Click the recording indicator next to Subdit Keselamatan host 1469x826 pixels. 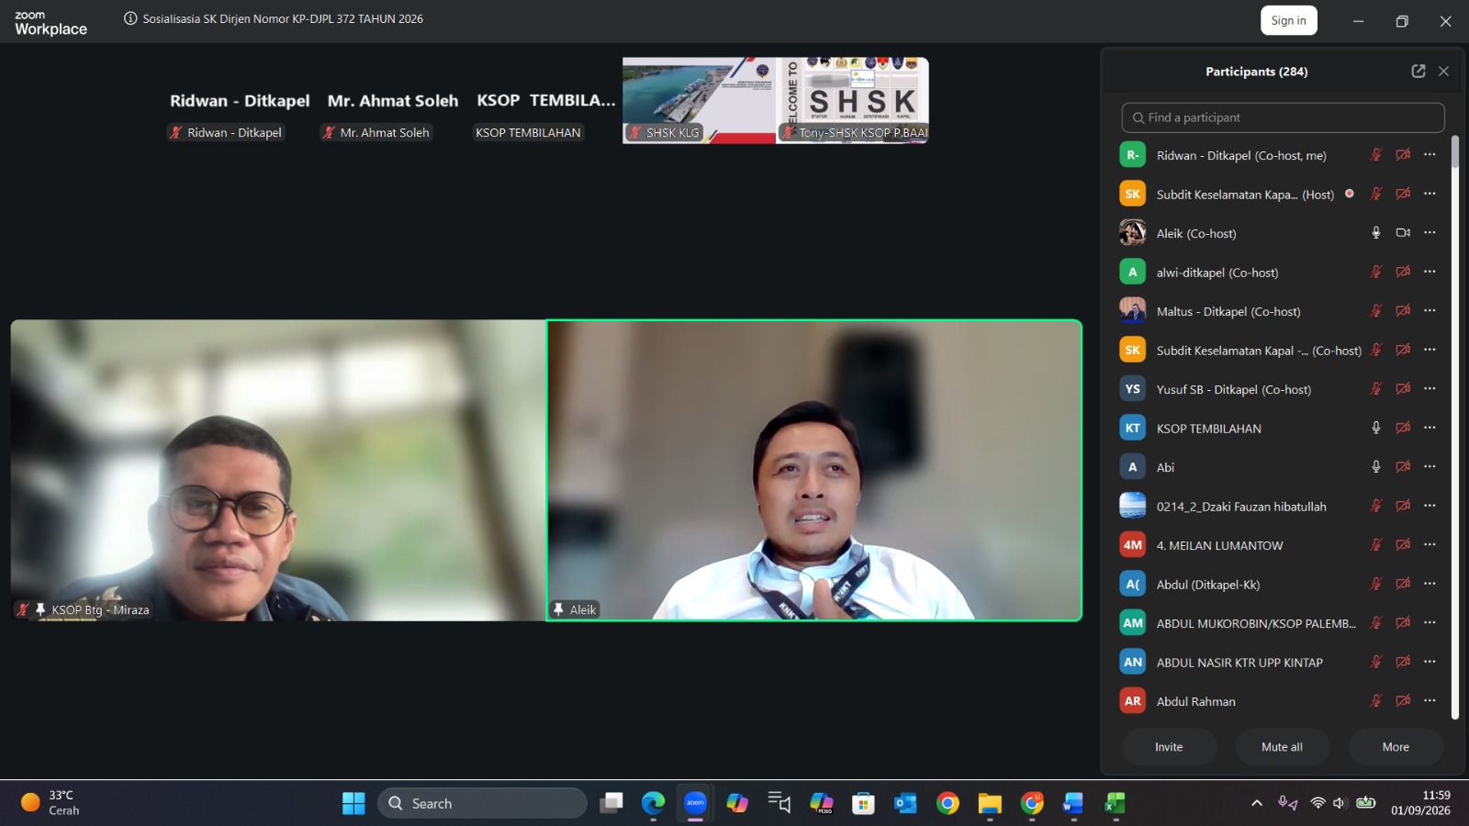tap(1349, 194)
